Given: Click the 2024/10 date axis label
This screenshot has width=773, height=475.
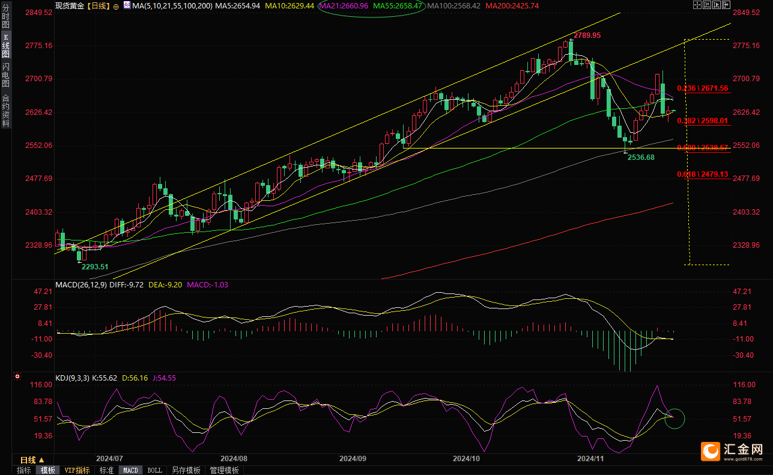Looking at the screenshot, I should (x=467, y=458).
